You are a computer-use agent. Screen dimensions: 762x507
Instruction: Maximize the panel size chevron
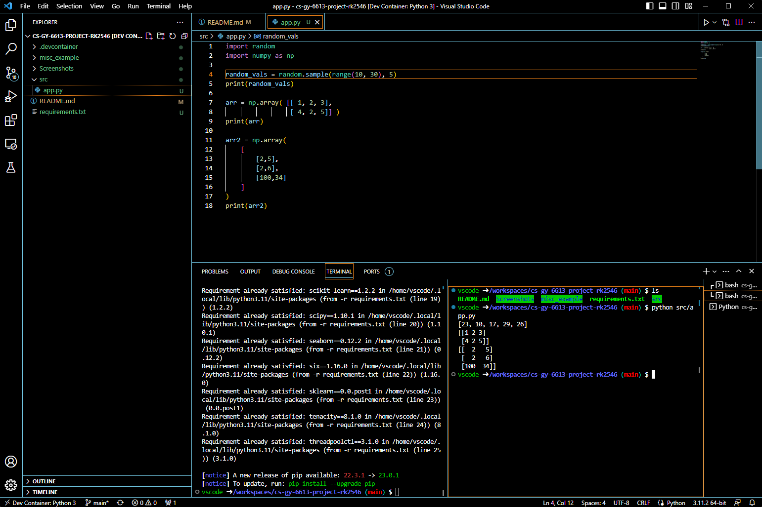[739, 271]
